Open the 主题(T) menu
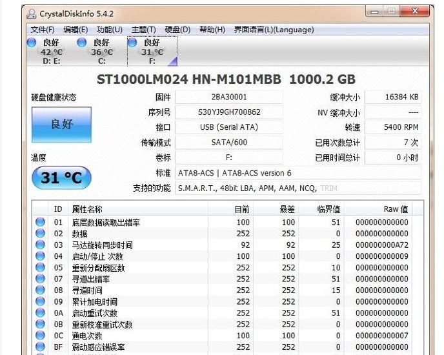This screenshot has height=355, width=444. tap(143, 30)
